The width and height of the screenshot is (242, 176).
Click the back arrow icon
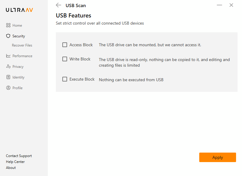(58, 5)
